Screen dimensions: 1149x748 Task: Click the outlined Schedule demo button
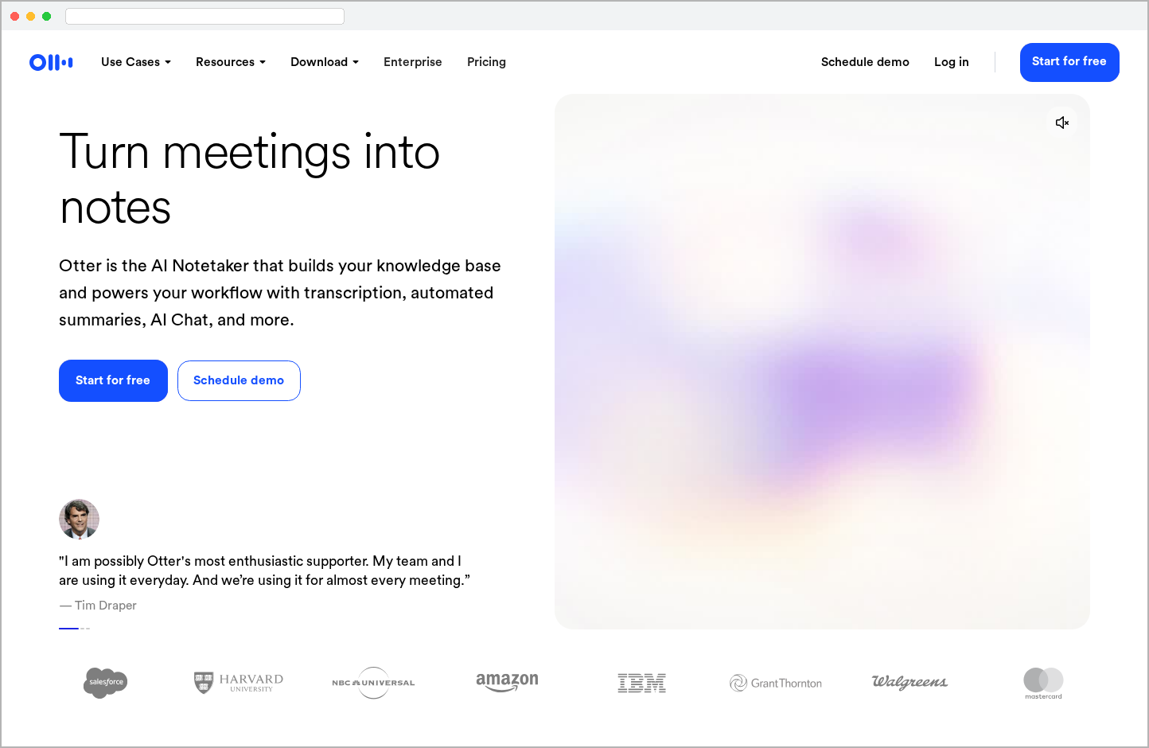pyautogui.click(x=239, y=380)
